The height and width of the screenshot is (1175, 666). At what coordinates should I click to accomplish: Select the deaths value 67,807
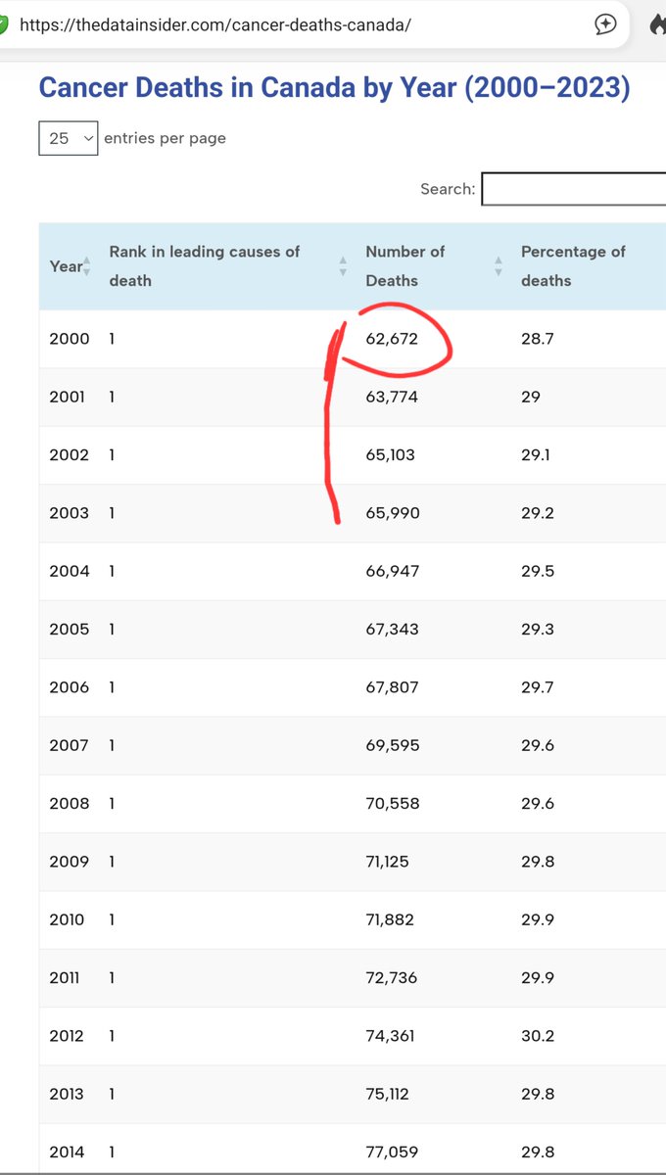point(392,687)
